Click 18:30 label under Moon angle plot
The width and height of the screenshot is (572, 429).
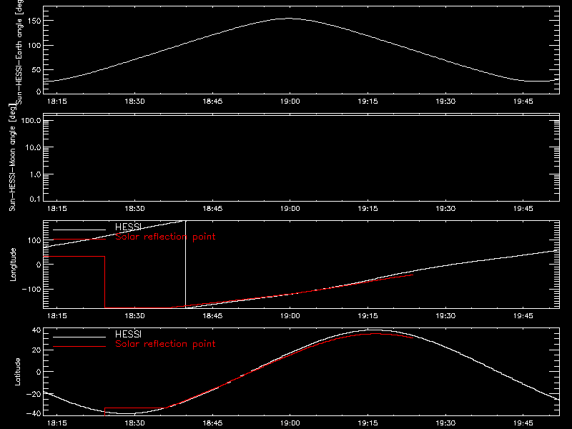click(x=134, y=209)
